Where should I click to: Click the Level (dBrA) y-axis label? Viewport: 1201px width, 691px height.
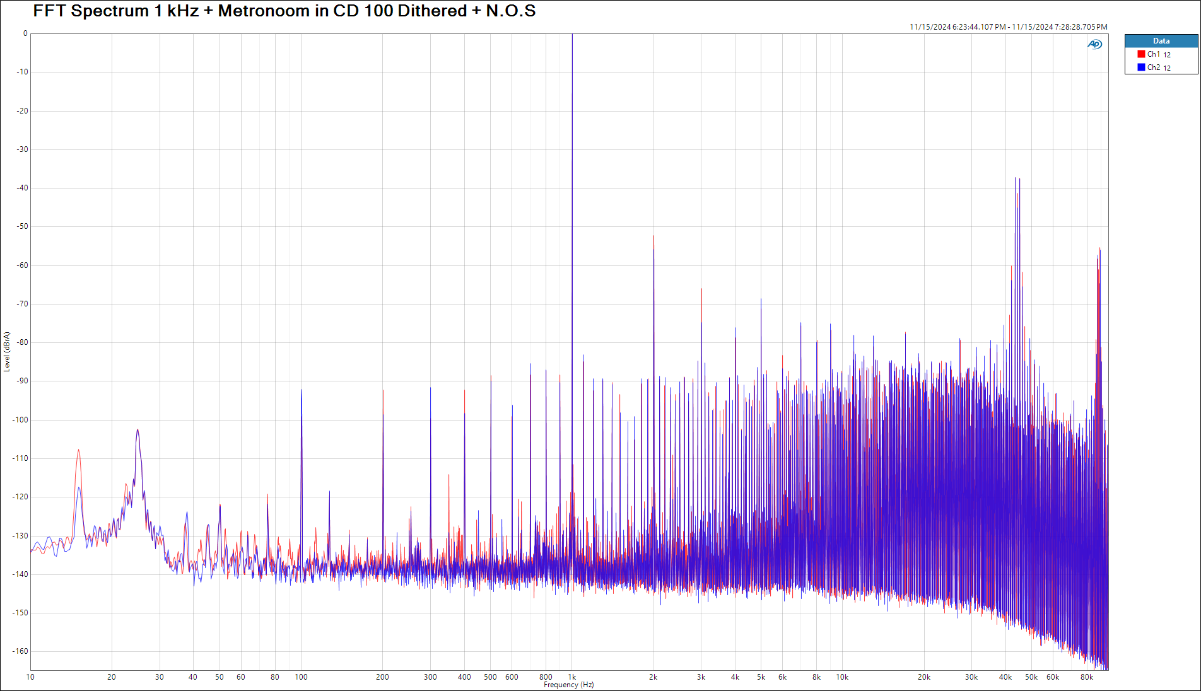7,352
